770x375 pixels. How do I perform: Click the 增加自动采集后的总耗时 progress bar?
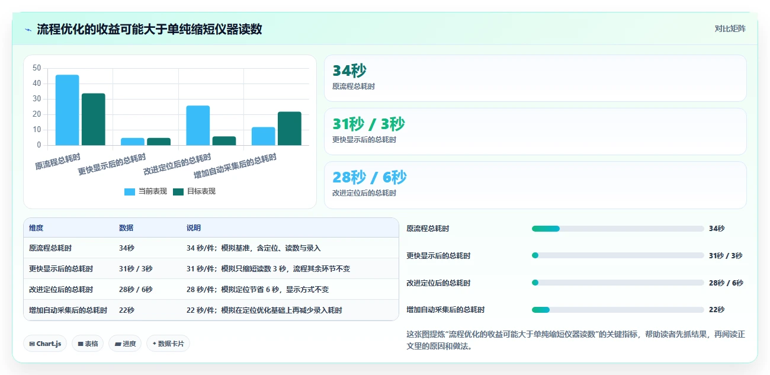coord(618,310)
